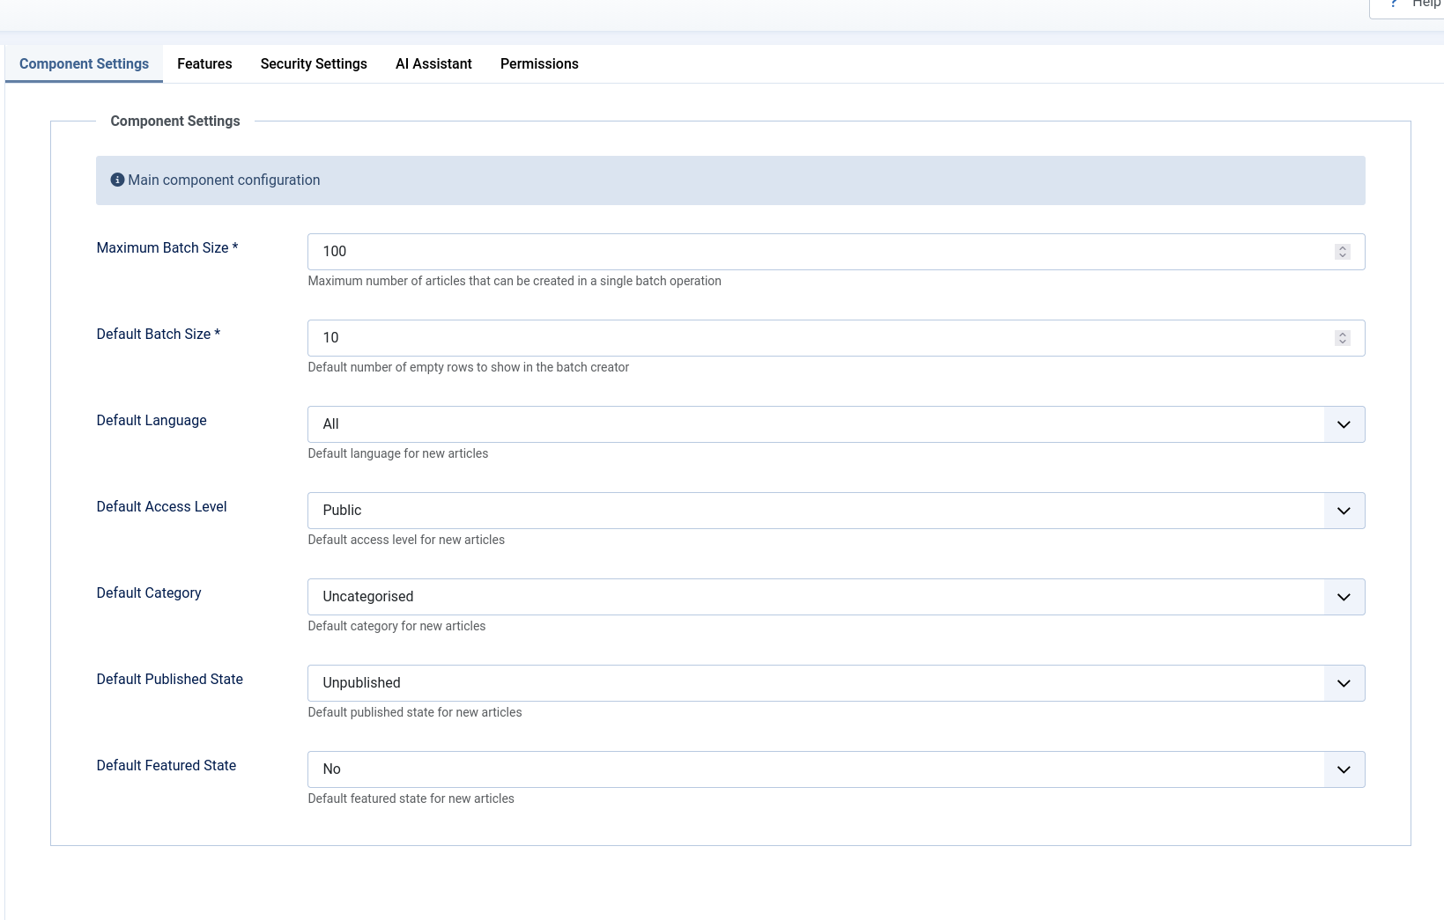Click the chevron on the Default Featured State dropdown

click(1344, 769)
